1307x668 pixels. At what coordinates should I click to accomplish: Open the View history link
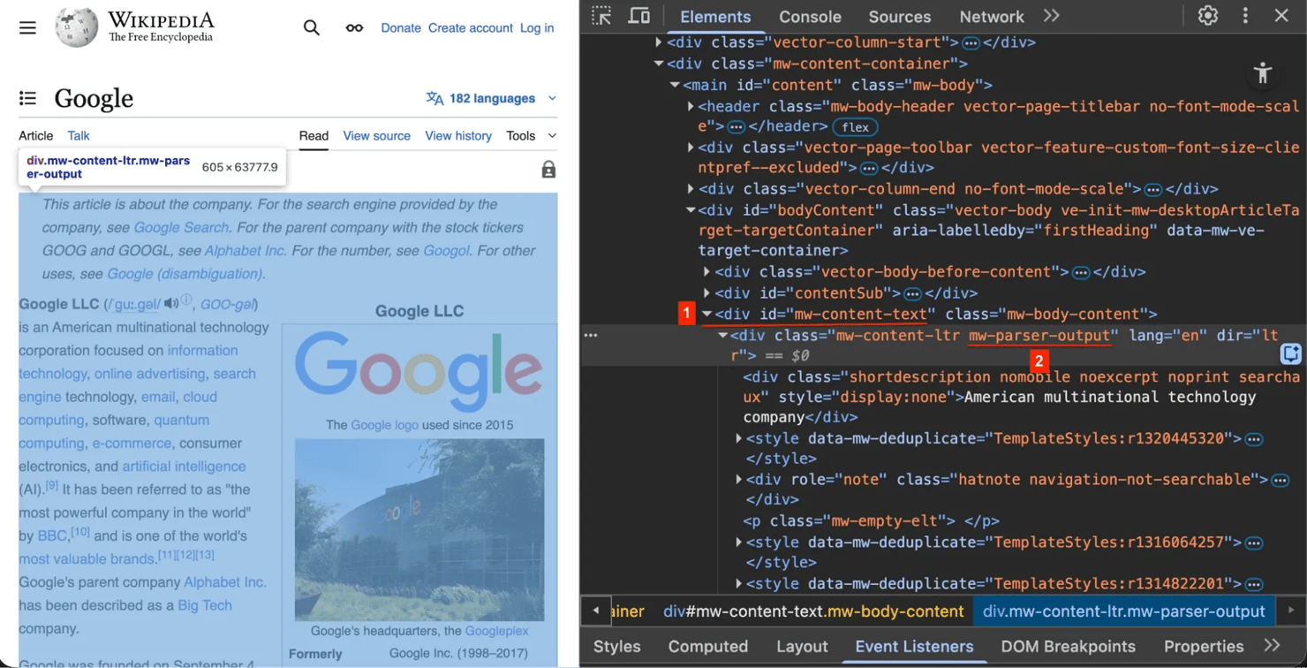coord(457,135)
